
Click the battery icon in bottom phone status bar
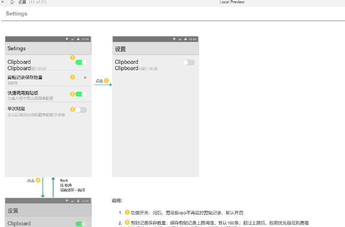point(78,201)
